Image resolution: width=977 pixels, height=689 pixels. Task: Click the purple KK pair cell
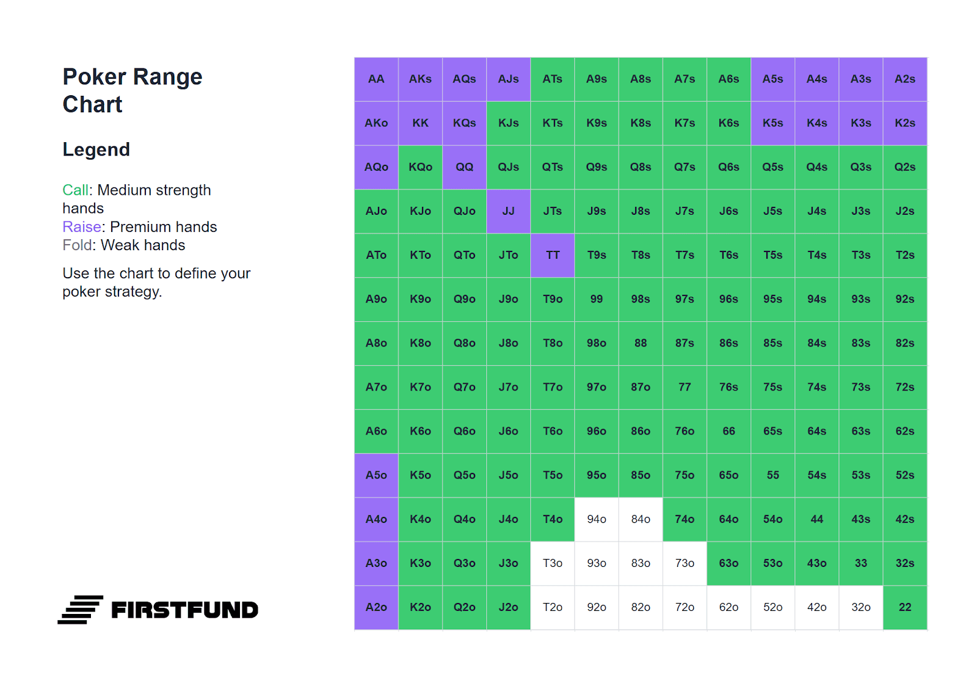click(x=420, y=123)
